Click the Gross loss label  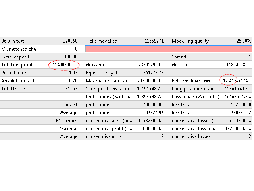182,65
